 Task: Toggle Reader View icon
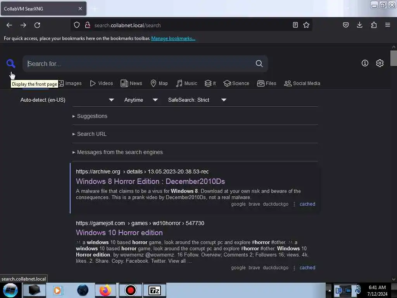tap(295, 25)
